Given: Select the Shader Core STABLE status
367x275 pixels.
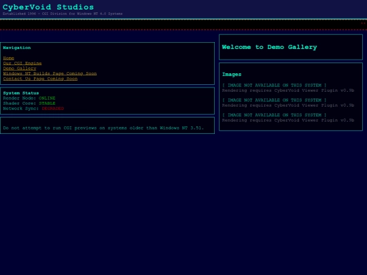Looking at the screenshot, I should [29, 103].
